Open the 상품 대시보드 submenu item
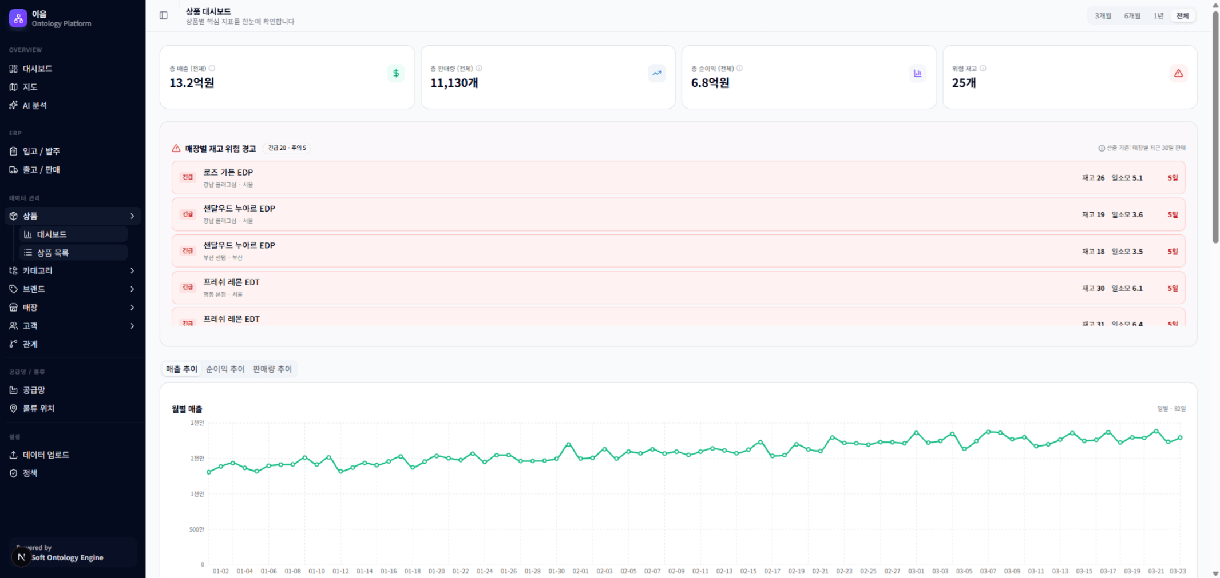 point(73,234)
